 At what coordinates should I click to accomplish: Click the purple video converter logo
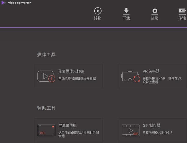pyautogui.click(x=3, y=3)
